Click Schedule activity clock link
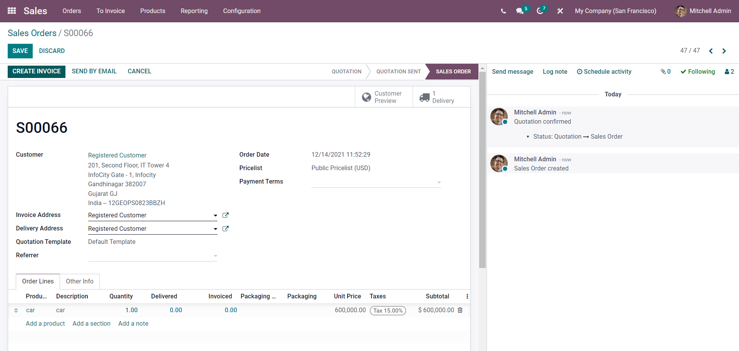739x351 pixels. [x=604, y=72]
